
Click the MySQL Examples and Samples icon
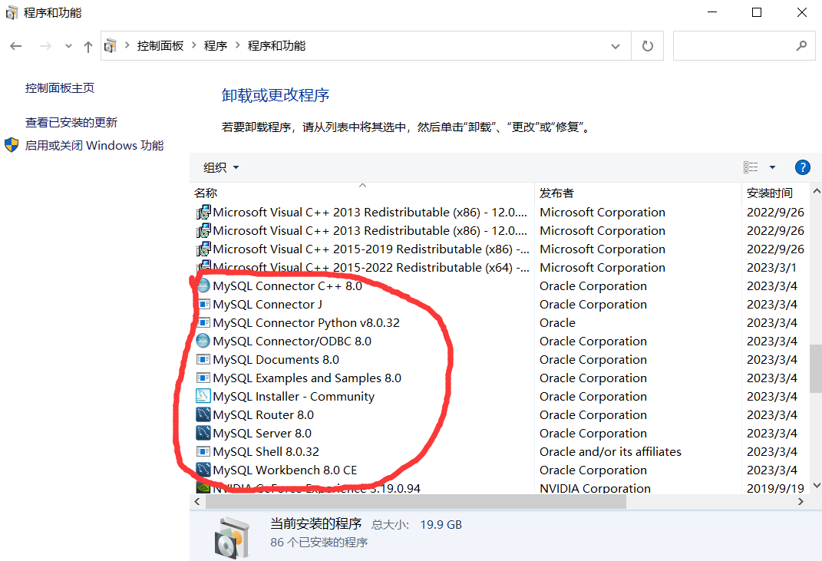point(203,378)
